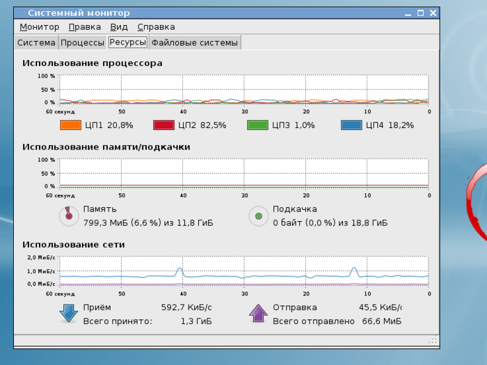The image size is (487, 365).
Task: Click the ЦП4 18,2% label
Action: [x=390, y=125]
